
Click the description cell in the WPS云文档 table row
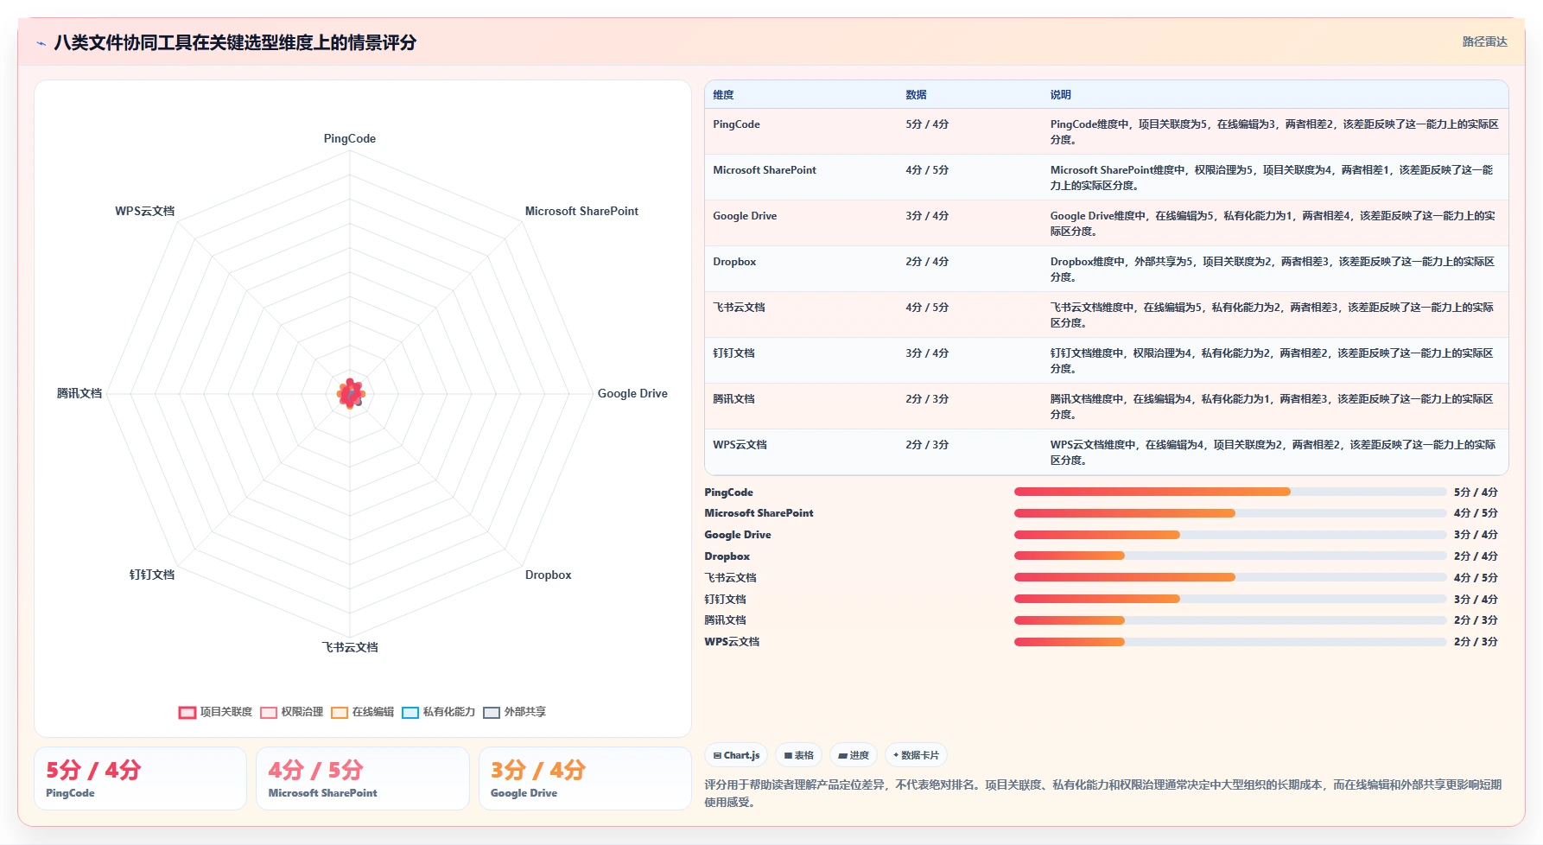click(1273, 453)
